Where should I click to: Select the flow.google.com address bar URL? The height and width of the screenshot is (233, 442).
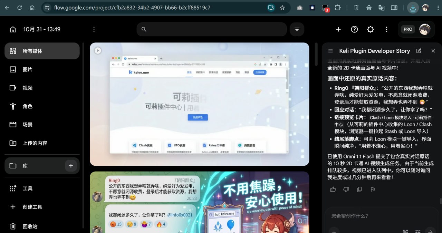[x=132, y=8]
